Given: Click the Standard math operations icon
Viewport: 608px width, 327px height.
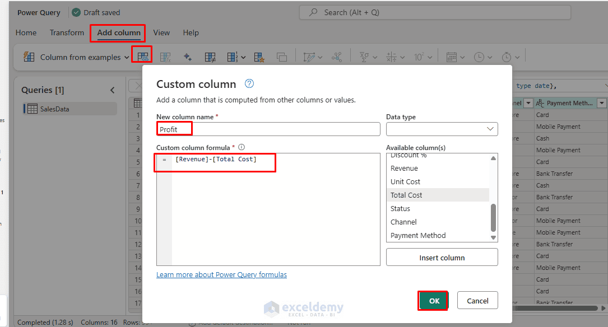Looking at the screenshot, I should point(391,57).
